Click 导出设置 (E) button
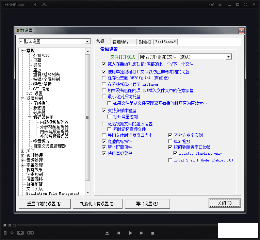The height and width of the screenshot is (240, 260). click(147, 204)
